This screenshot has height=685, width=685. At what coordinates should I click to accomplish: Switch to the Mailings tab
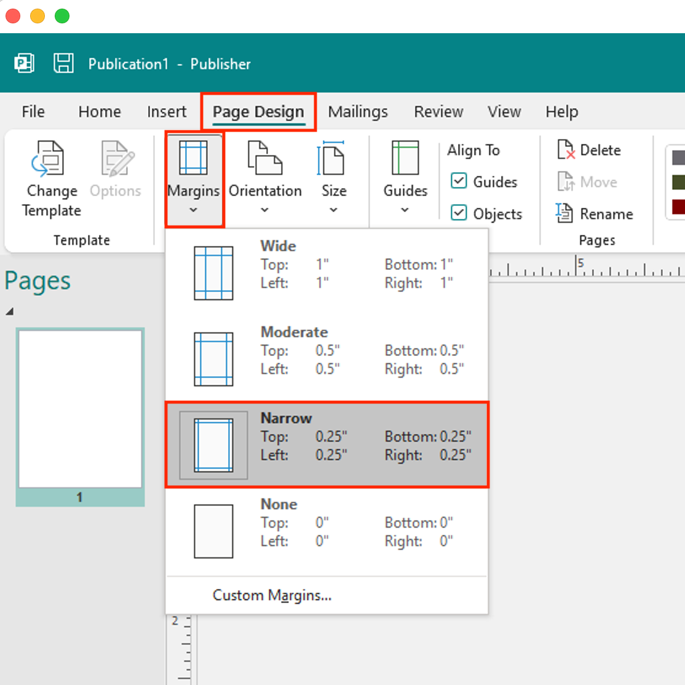(358, 111)
